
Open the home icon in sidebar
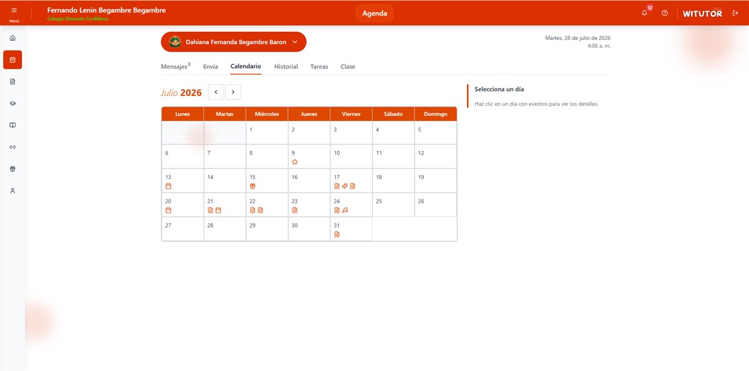point(12,38)
